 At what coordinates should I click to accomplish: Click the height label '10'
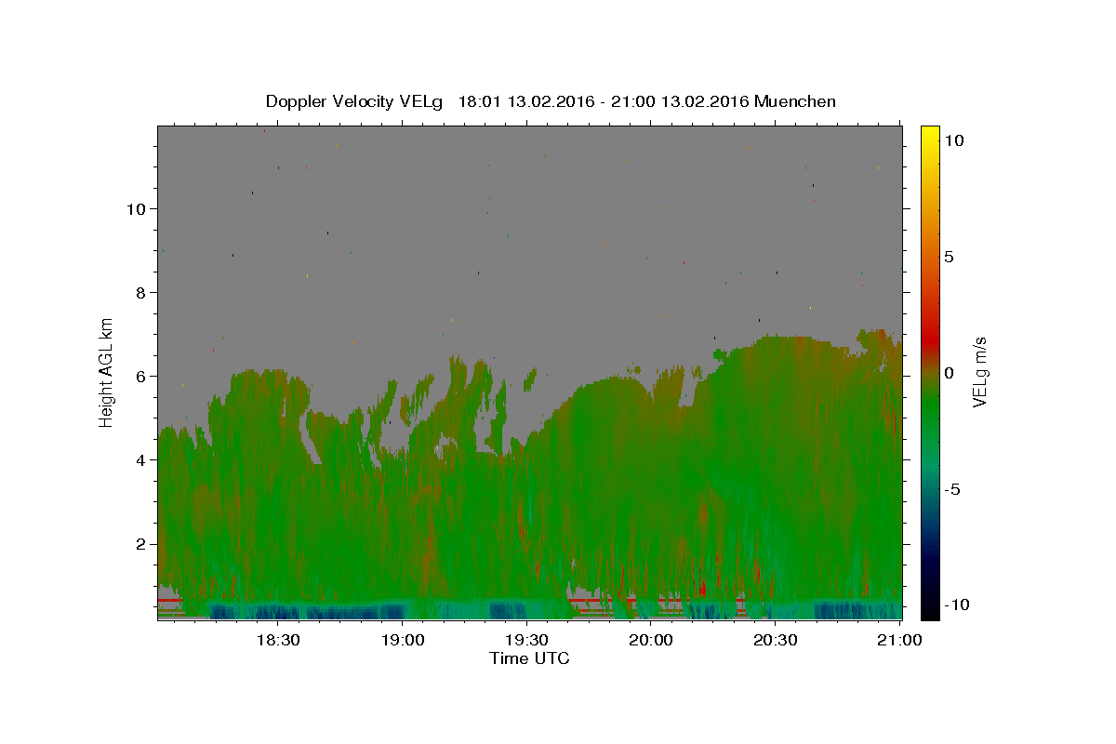click(x=135, y=209)
